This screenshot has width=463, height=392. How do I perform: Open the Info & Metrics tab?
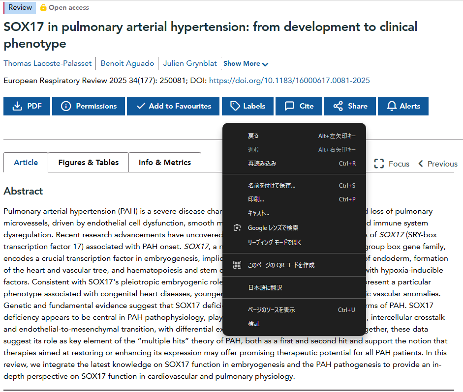(164, 163)
